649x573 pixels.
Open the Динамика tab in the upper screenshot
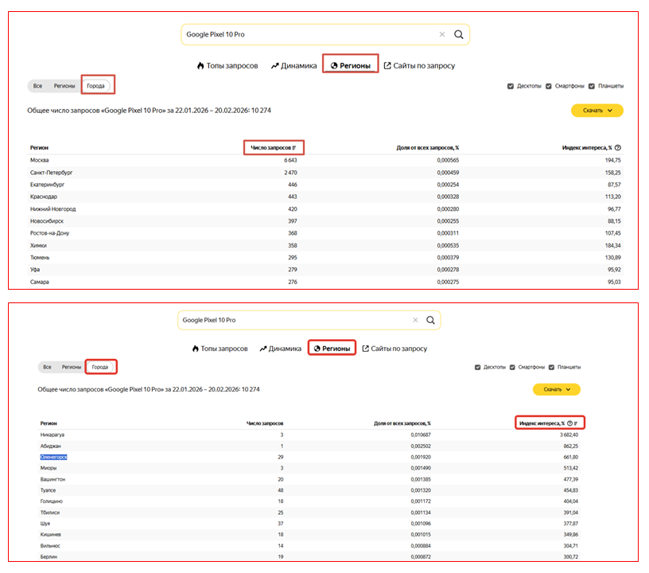(293, 66)
